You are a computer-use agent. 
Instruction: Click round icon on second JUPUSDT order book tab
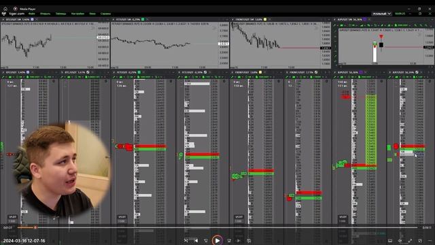pos(417,72)
